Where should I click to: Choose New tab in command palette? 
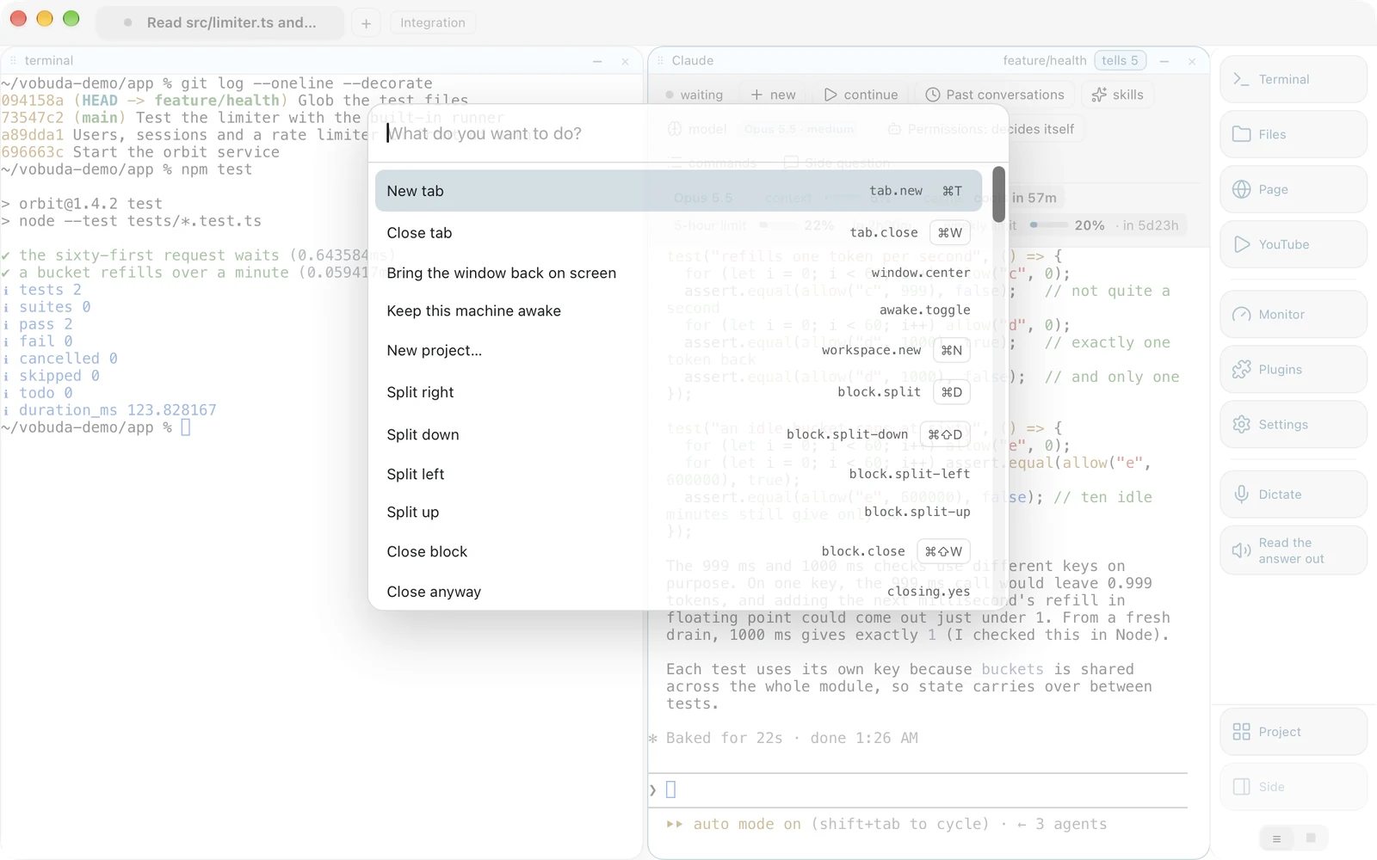[678, 191]
